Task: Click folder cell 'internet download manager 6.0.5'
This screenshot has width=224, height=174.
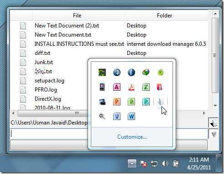Action: (x=167, y=44)
